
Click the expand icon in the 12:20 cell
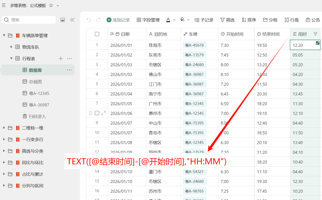tap(318, 43)
